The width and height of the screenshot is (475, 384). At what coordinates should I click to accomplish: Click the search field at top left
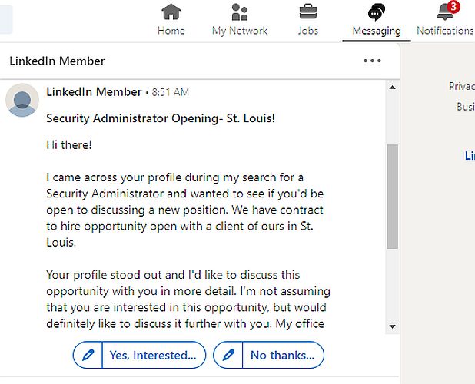pos(6,19)
